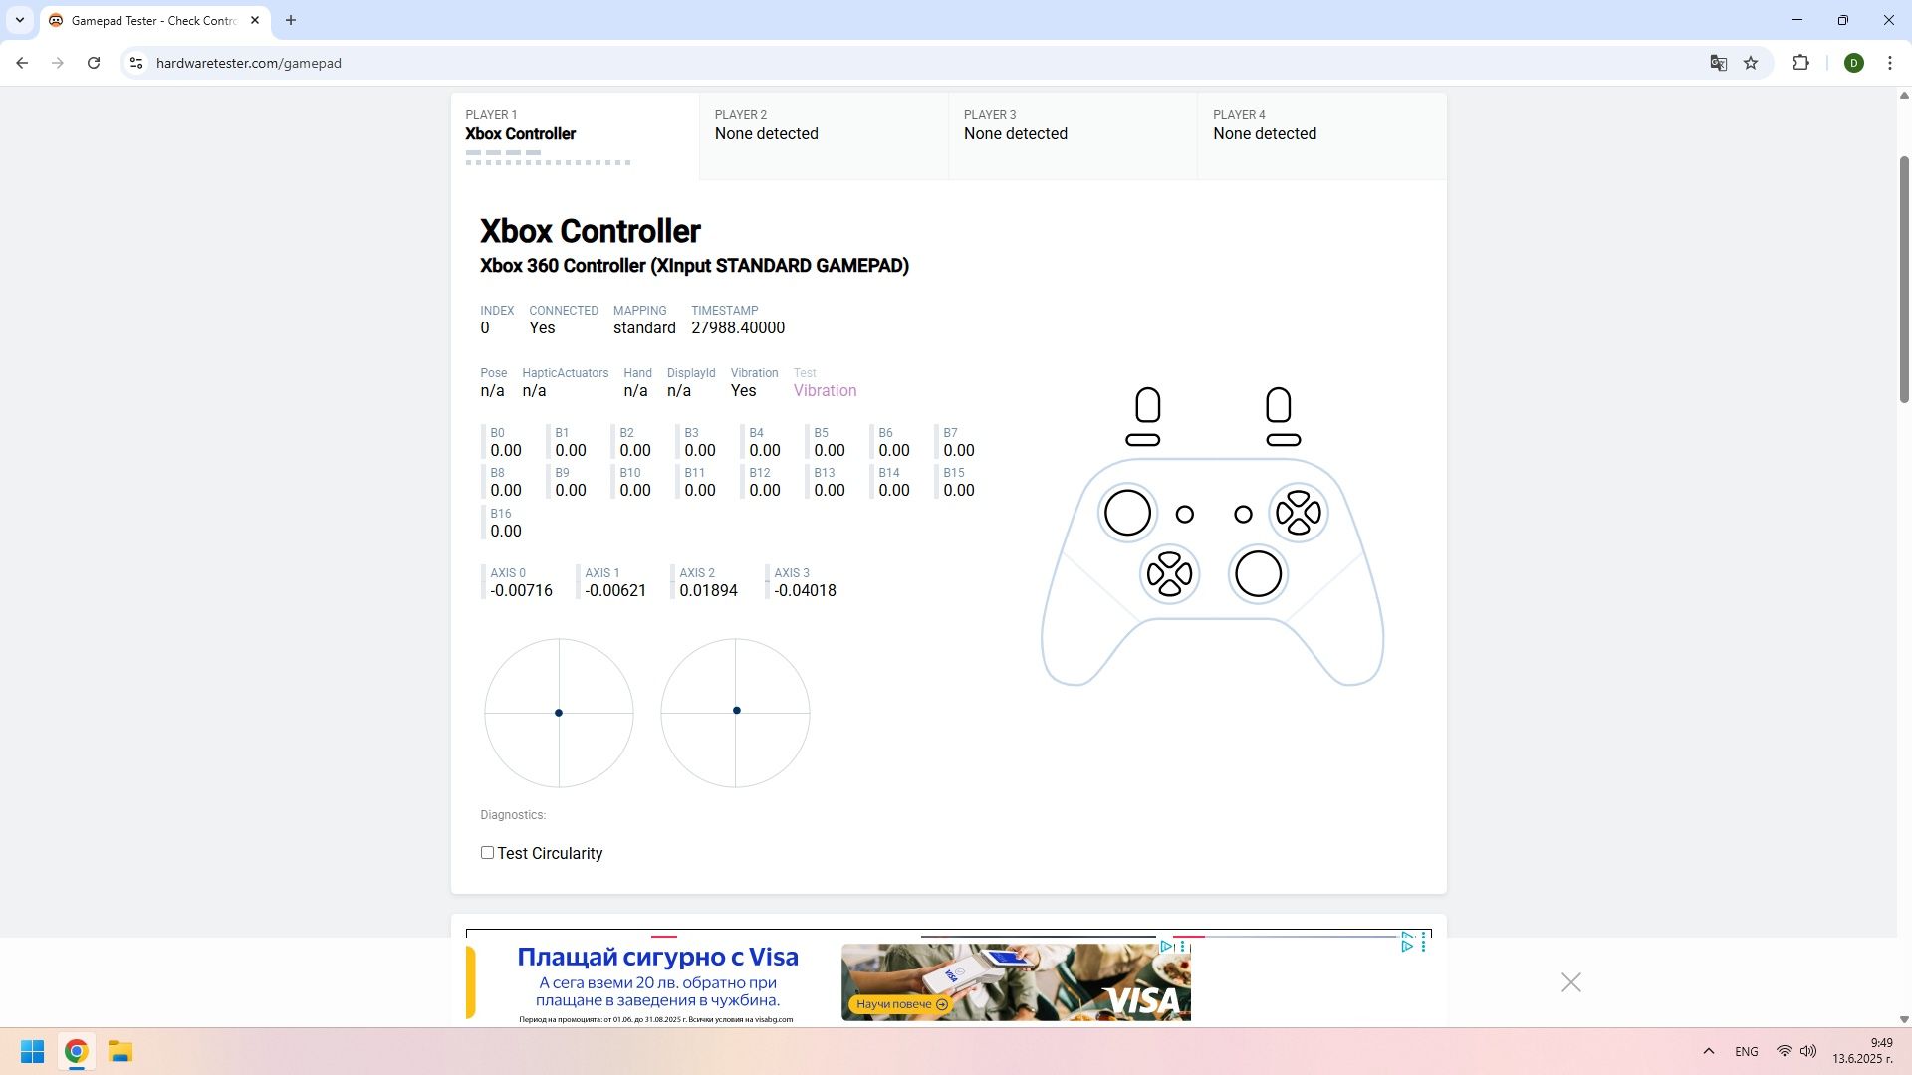Click the back button circle on diagram
1912x1075 pixels.
[1184, 515]
